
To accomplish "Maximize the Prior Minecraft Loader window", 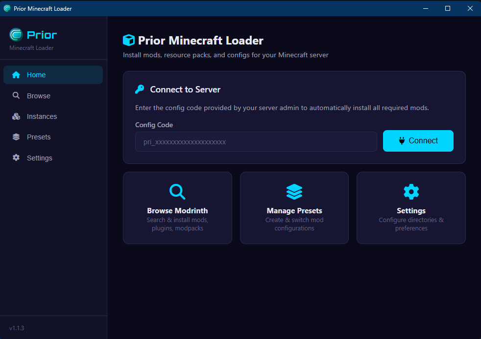I will tap(447, 8).
